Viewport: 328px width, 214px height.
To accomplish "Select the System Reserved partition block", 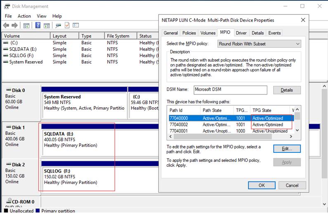I will coord(84,103).
